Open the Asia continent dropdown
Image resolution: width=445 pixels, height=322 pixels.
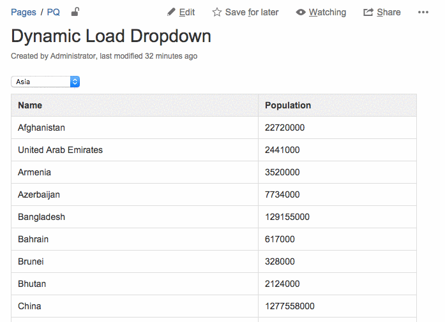tap(45, 82)
